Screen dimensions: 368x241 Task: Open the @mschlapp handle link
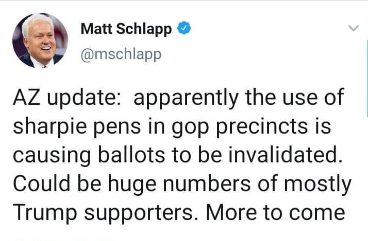tap(121, 53)
